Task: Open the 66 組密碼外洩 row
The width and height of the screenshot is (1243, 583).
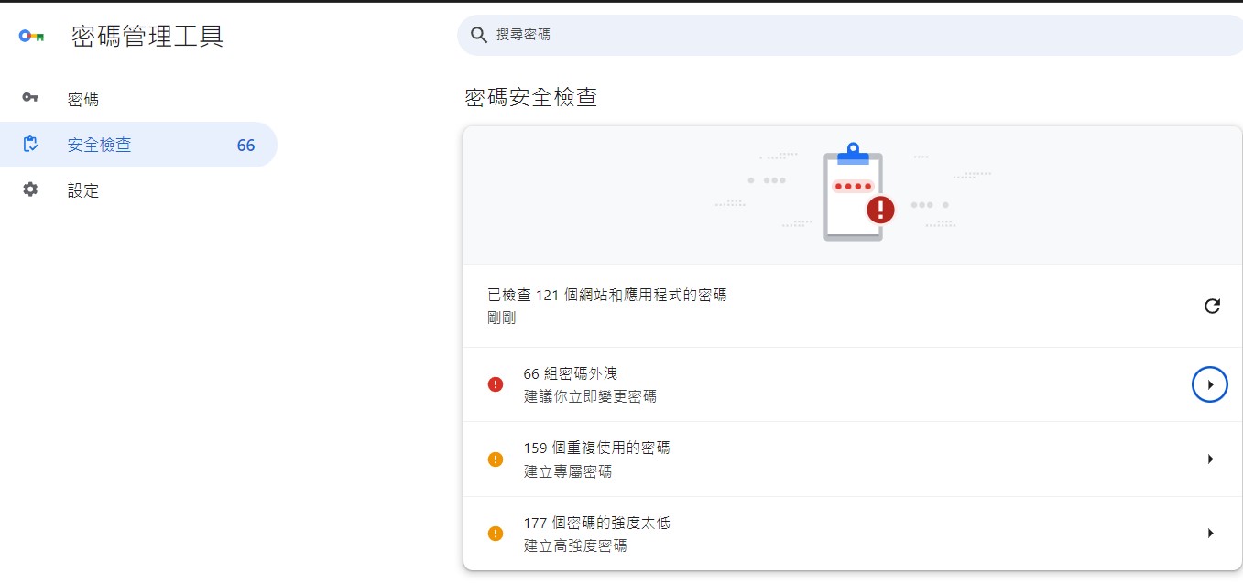Action: (x=852, y=384)
